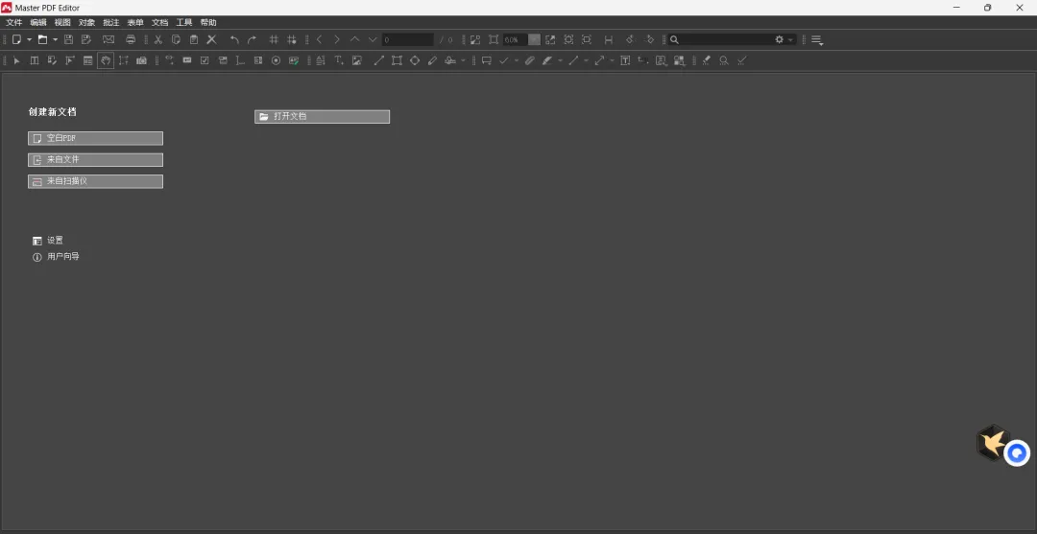Image resolution: width=1037 pixels, height=534 pixels.
Task: Click the open folder toolbar icon
Action: (x=42, y=39)
